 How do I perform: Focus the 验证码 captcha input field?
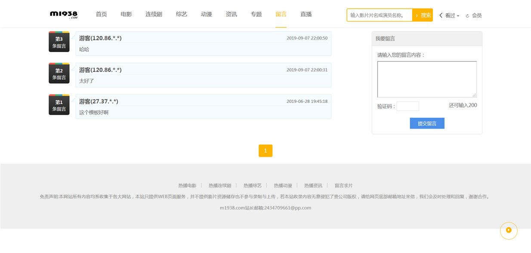408,106
